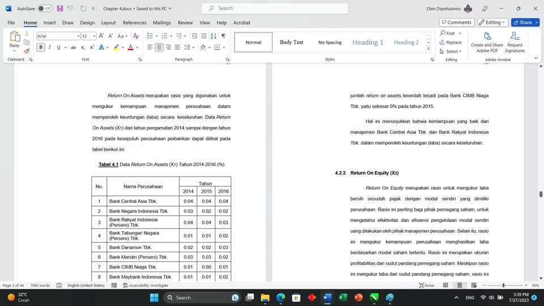Click the Windows Start button

pyautogui.click(x=154, y=297)
